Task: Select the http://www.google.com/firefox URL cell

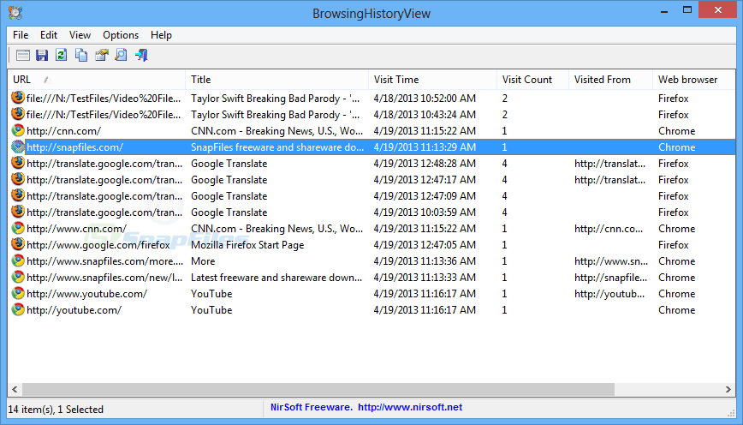Action: [98, 245]
